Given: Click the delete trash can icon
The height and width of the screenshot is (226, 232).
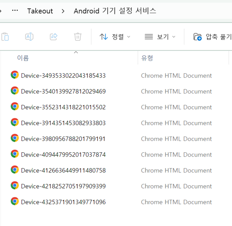Looking at the screenshot, I should point(78,37).
